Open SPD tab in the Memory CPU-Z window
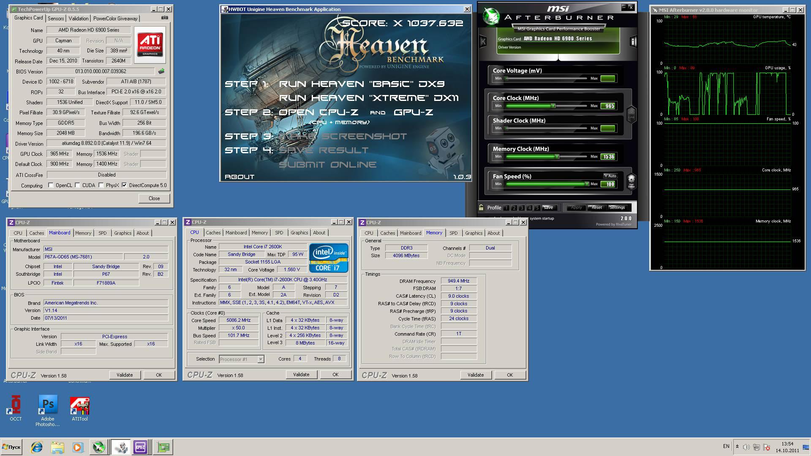Image resolution: width=811 pixels, height=456 pixels. [453, 233]
